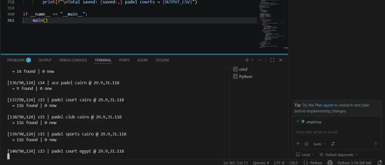
Task: Click circular icon next to Auto model picker
Action: 306,144
